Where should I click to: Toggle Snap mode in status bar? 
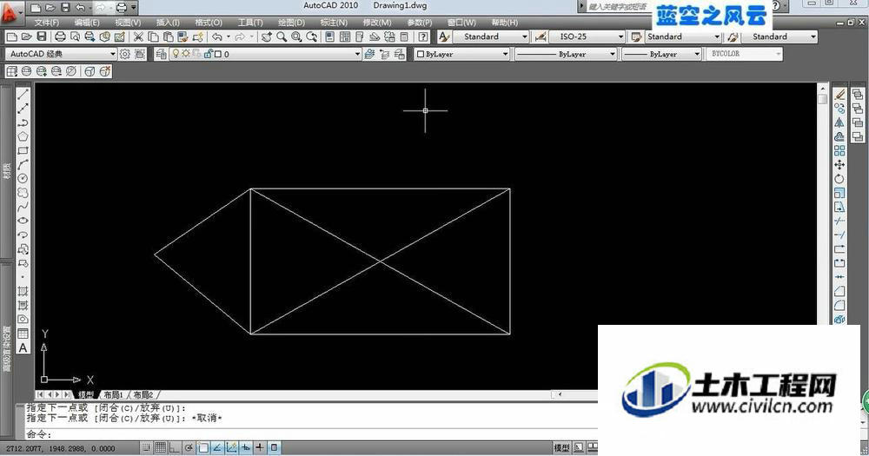(x=146, y=447)
